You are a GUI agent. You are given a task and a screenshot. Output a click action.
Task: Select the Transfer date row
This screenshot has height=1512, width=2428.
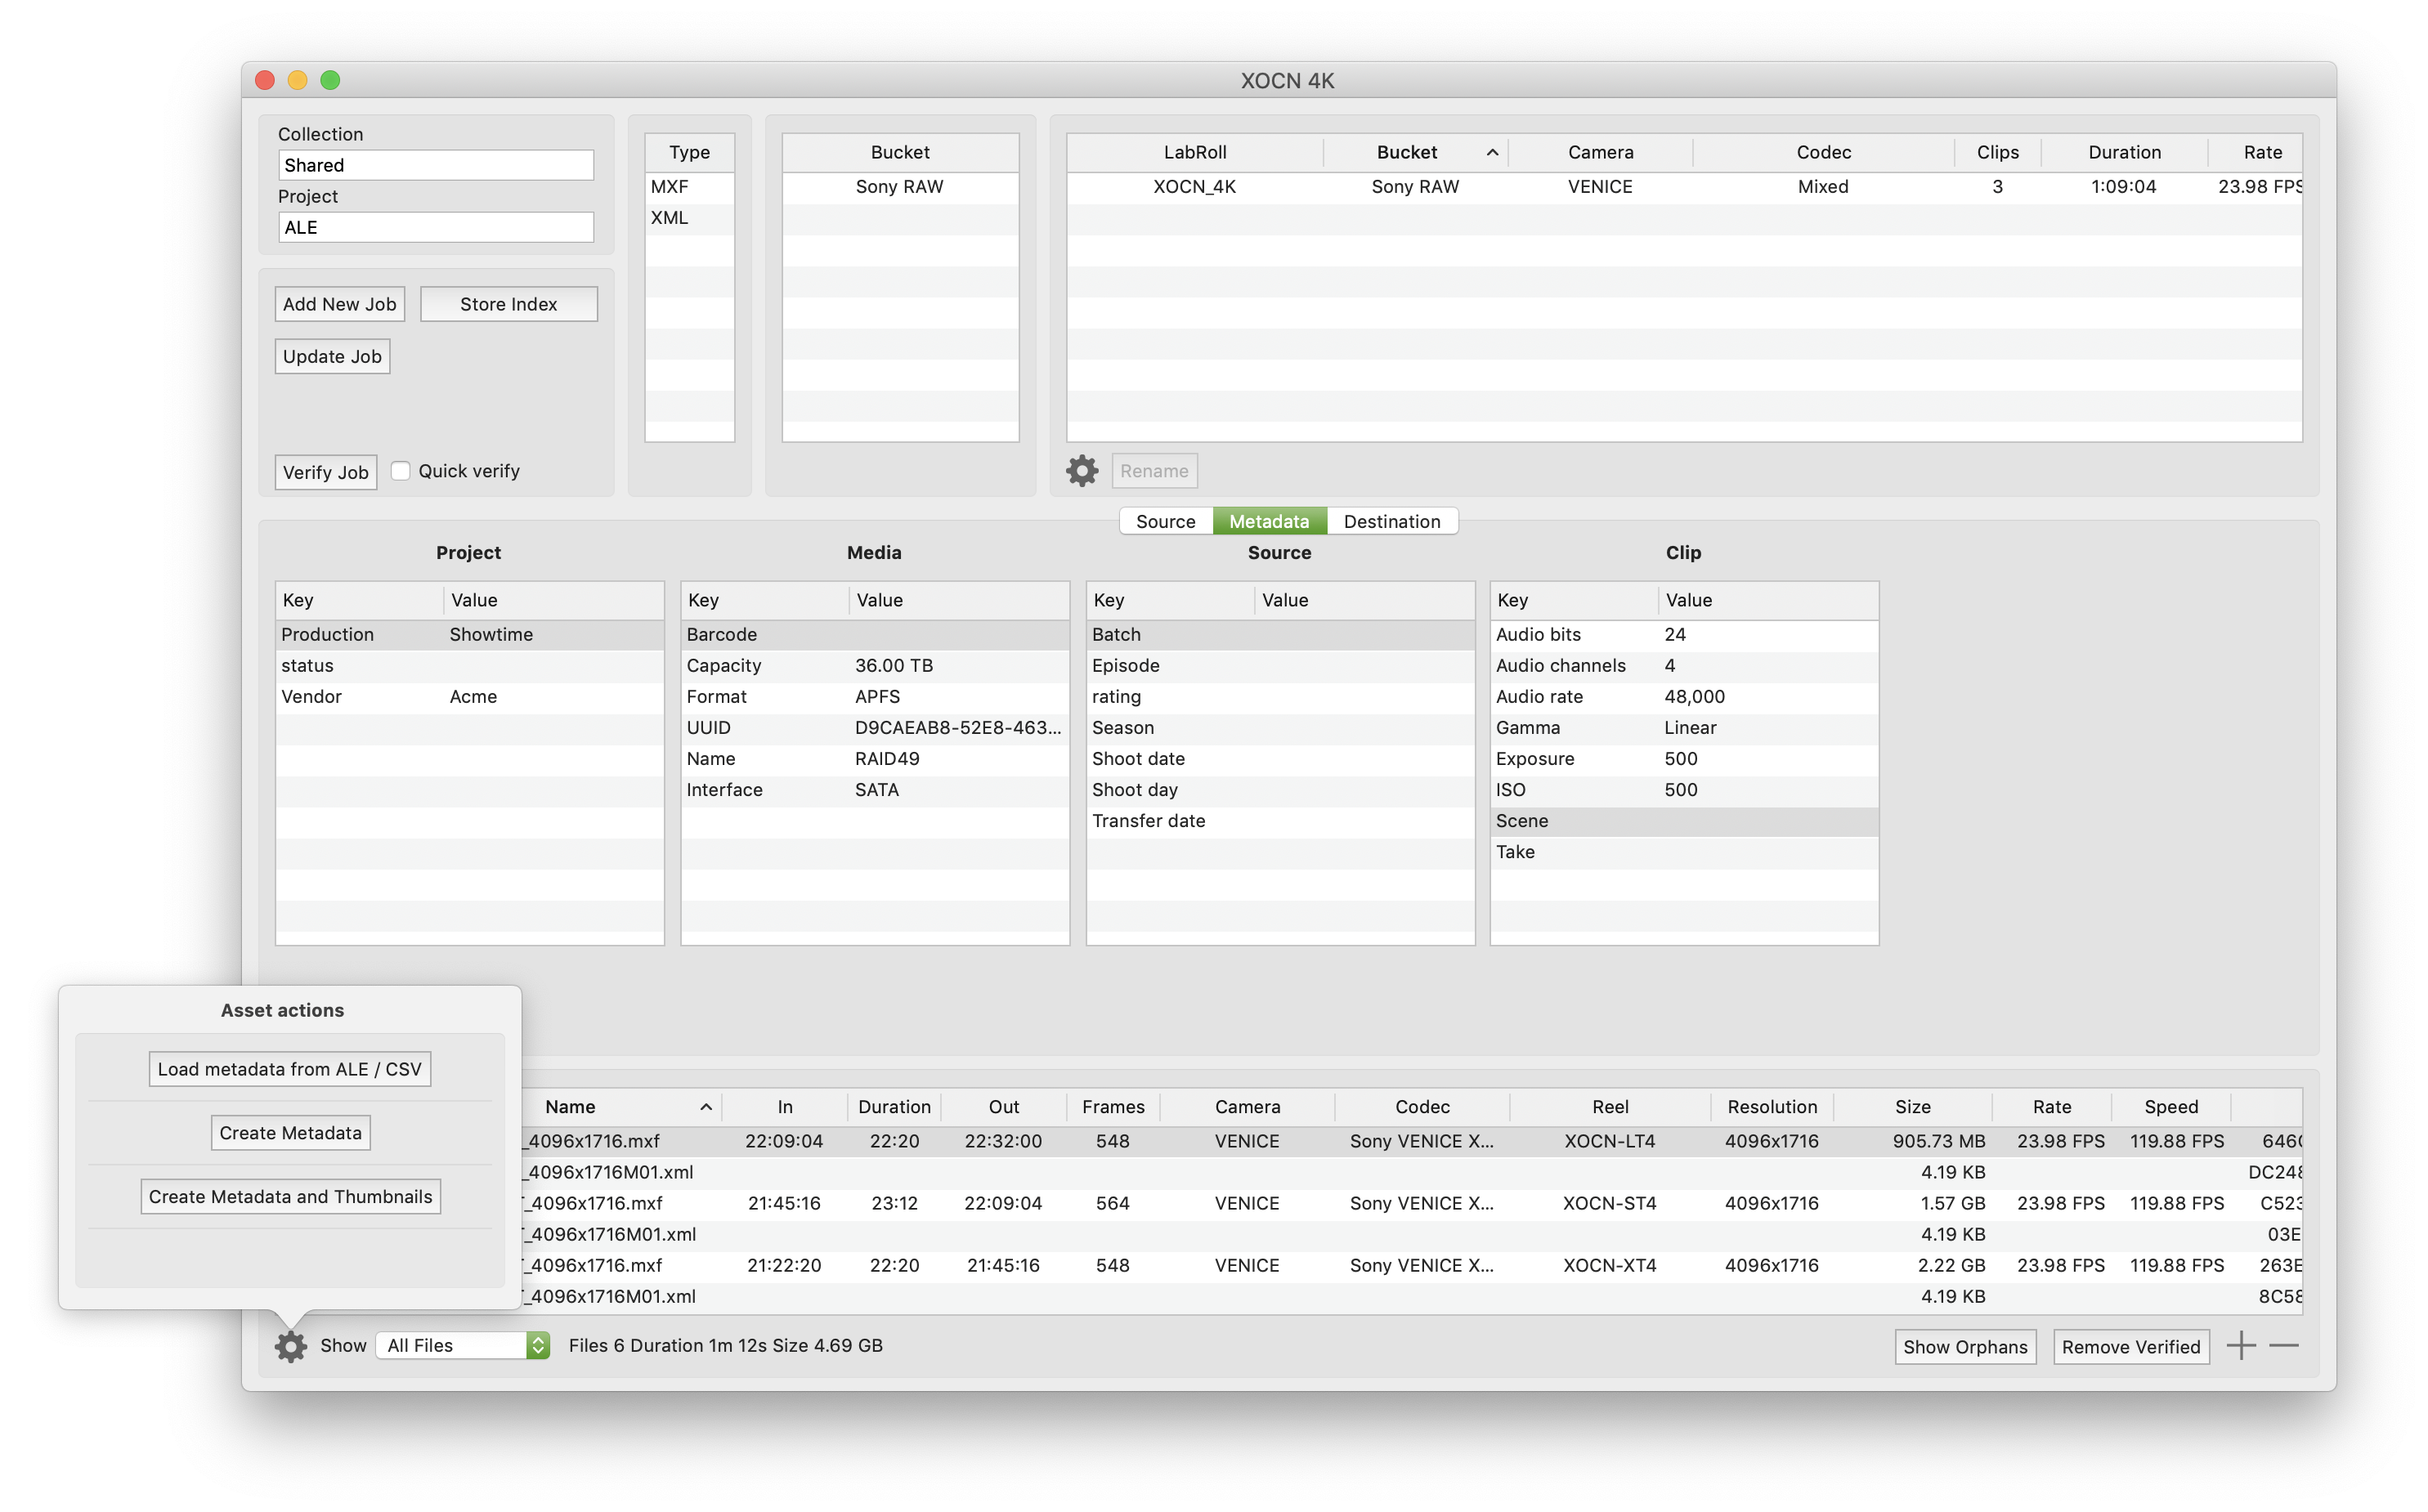(x=1280, y=821)
